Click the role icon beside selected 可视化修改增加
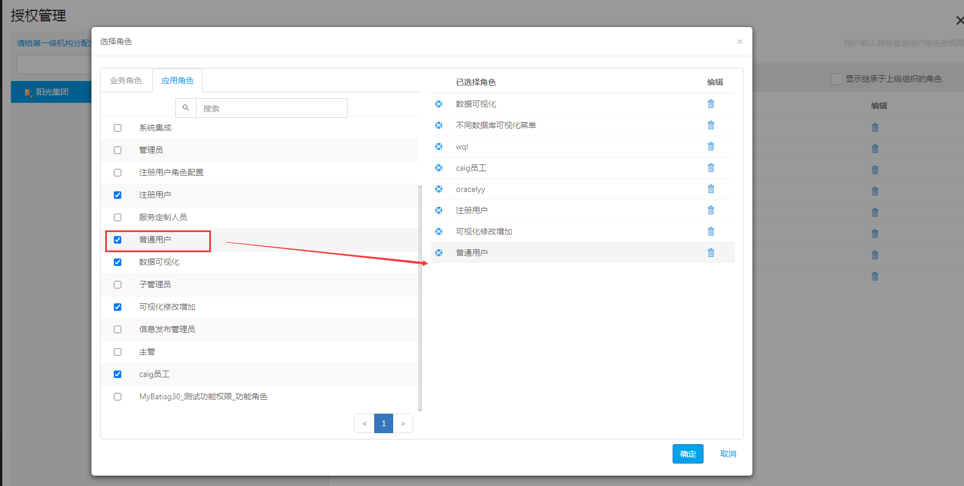The image size is (964, 486). pos(439,232)
